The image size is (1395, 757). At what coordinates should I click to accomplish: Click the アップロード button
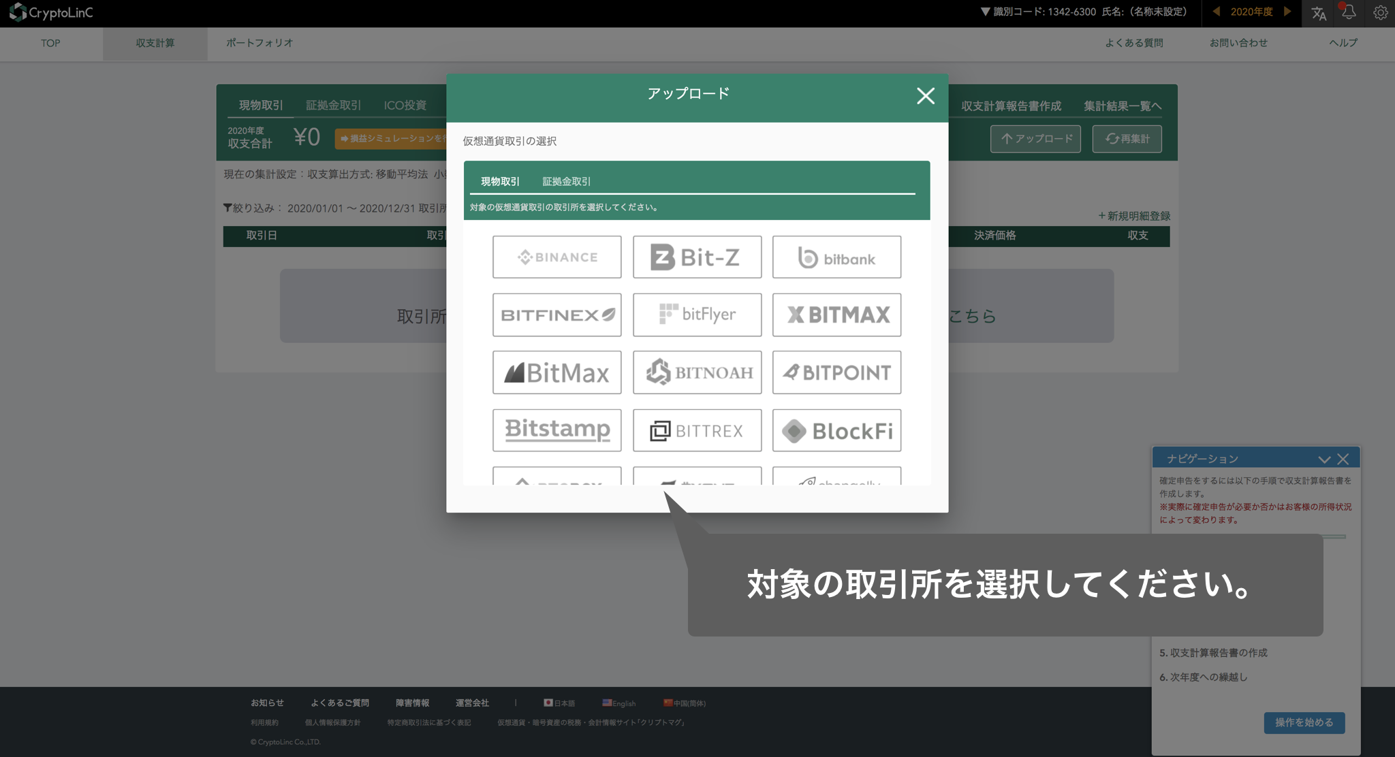pos(1035,139)
